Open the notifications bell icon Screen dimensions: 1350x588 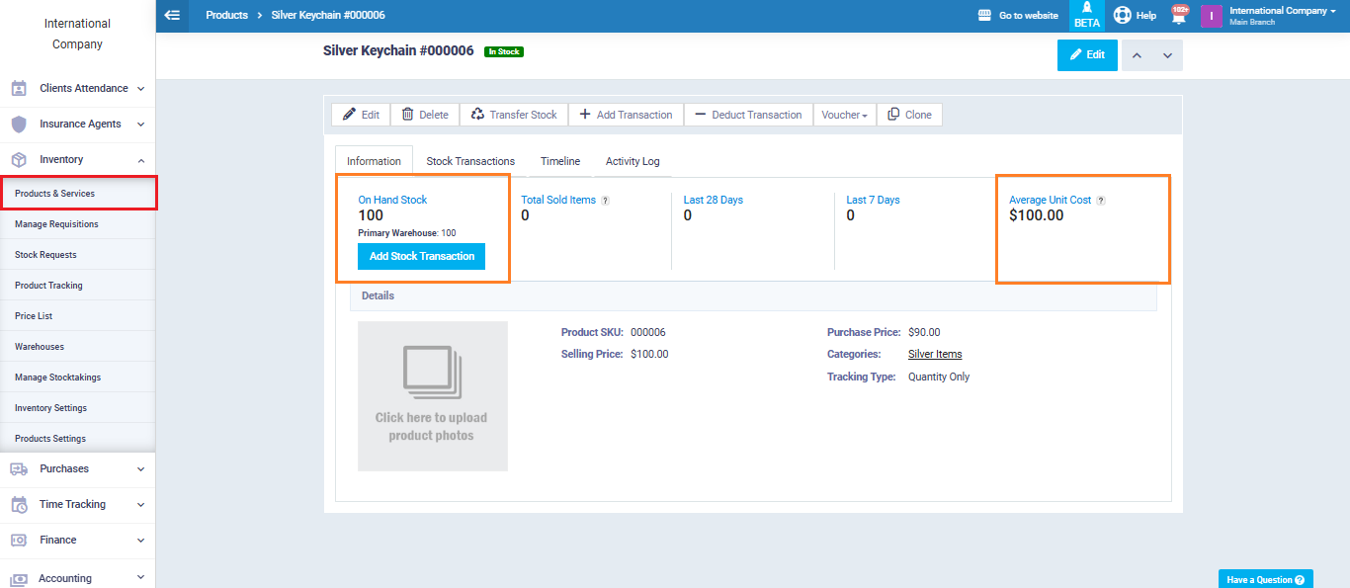point(1178,15)
